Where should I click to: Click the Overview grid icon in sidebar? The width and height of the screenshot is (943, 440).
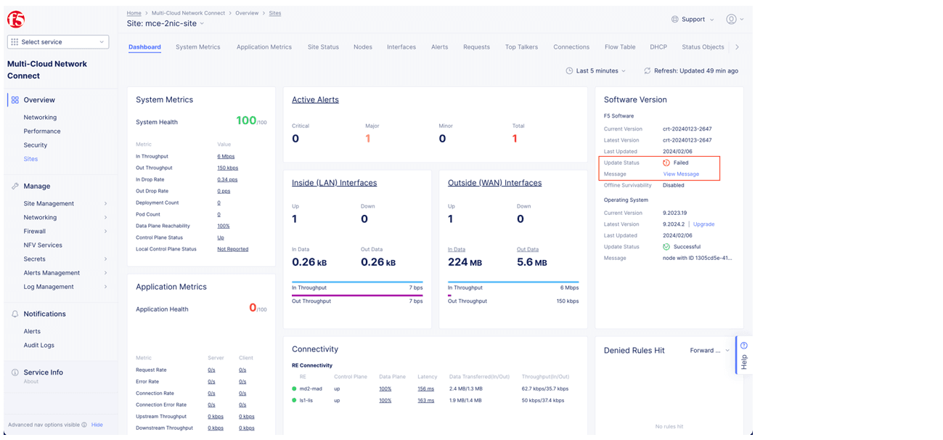coord(15,100)
